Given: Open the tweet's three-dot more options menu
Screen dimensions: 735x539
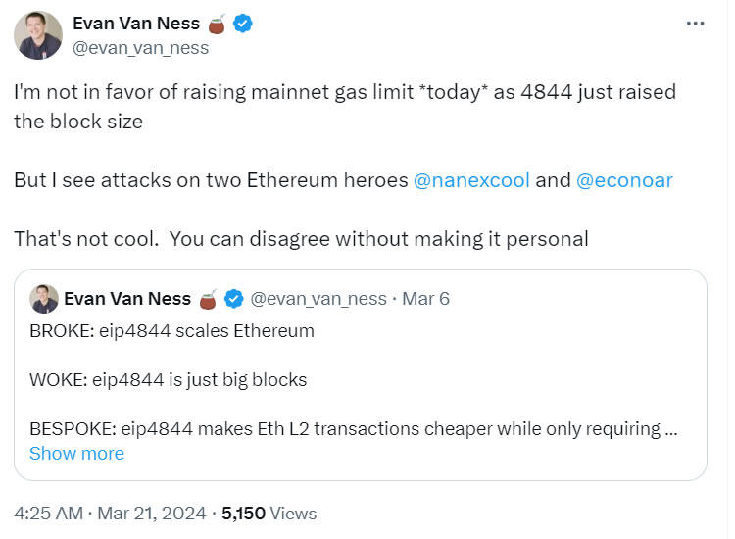Looking at the screenshot, I should pyautogui.click(x=695, y=24).
